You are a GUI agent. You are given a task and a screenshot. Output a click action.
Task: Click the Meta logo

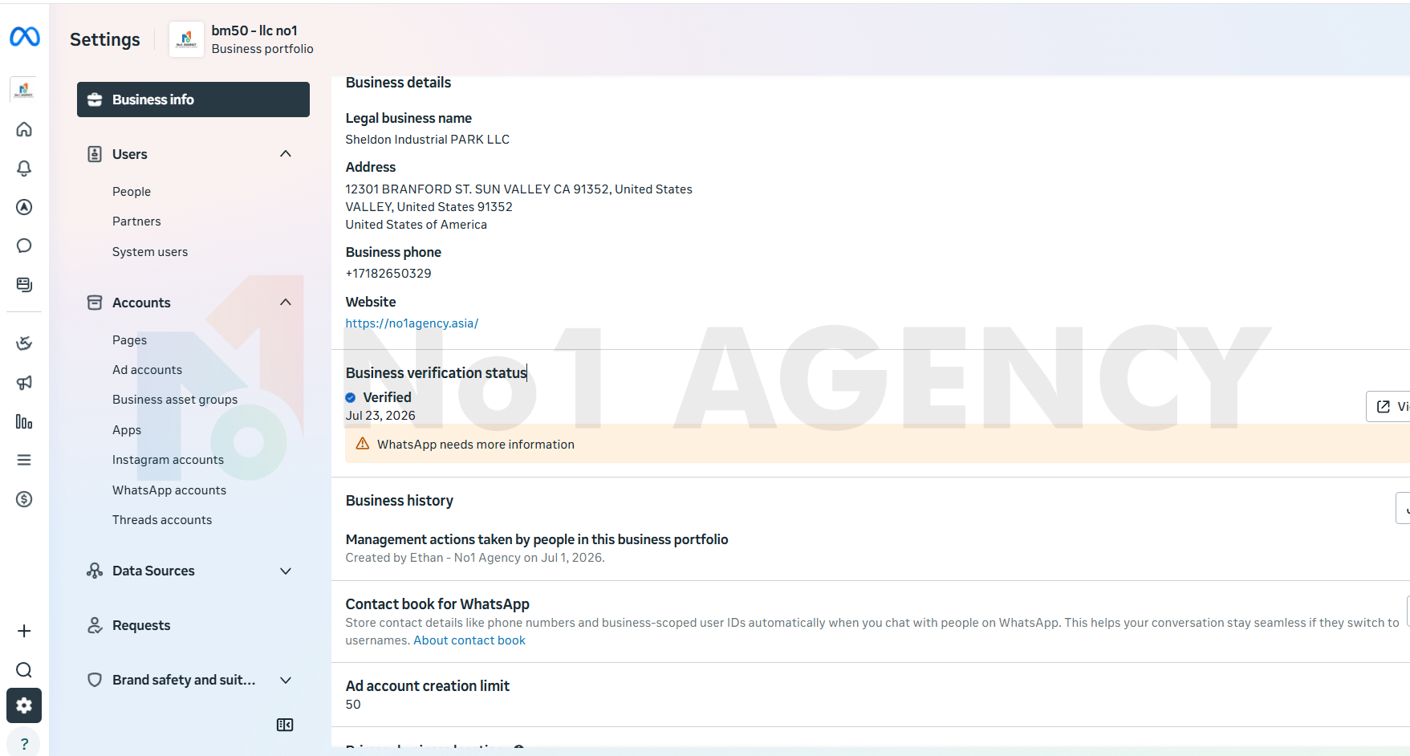(x=25, y=37)
